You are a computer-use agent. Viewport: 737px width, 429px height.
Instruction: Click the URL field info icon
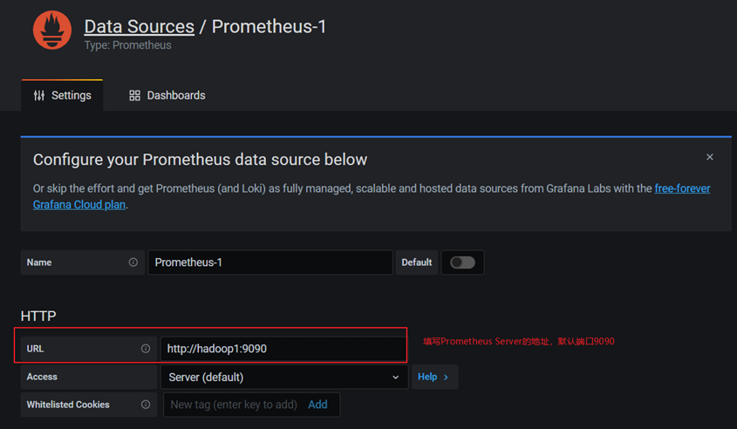146,349
